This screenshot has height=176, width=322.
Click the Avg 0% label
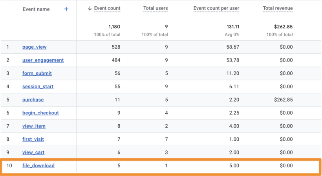pyautogui.click(x=232, y=34)
